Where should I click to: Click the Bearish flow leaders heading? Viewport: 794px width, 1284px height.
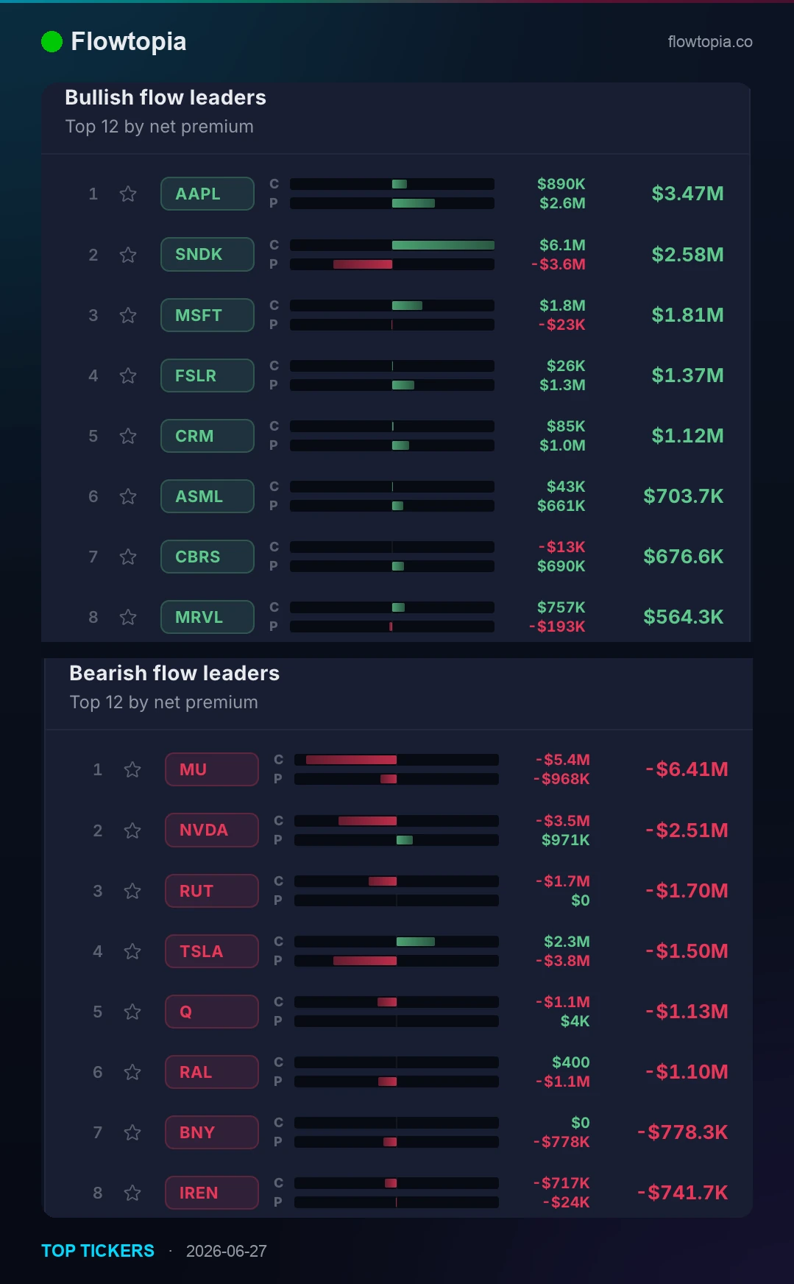174,674
